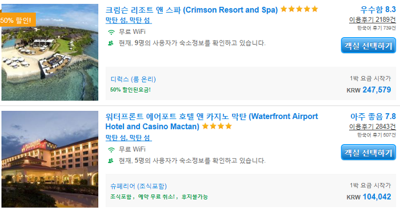Click the five-star rating of Crimson Resort
The width and height of the screenshot is (400, 211).
click(299, 9)
